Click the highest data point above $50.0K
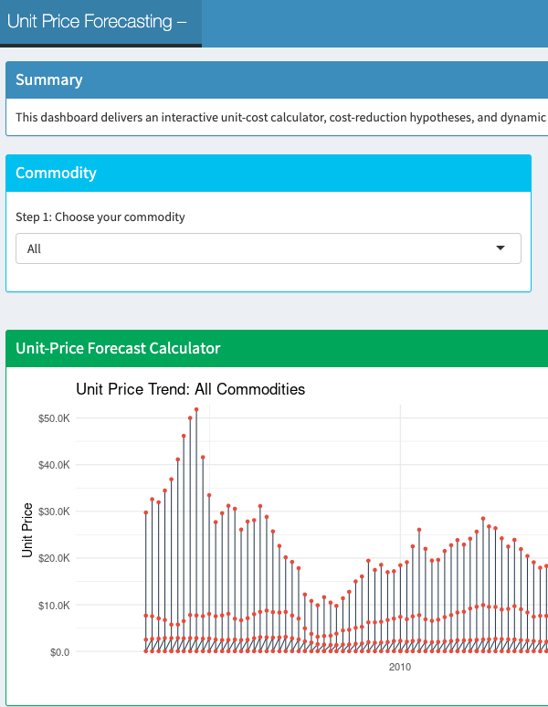Screen dimensions: 548x707 click(196, 409)
